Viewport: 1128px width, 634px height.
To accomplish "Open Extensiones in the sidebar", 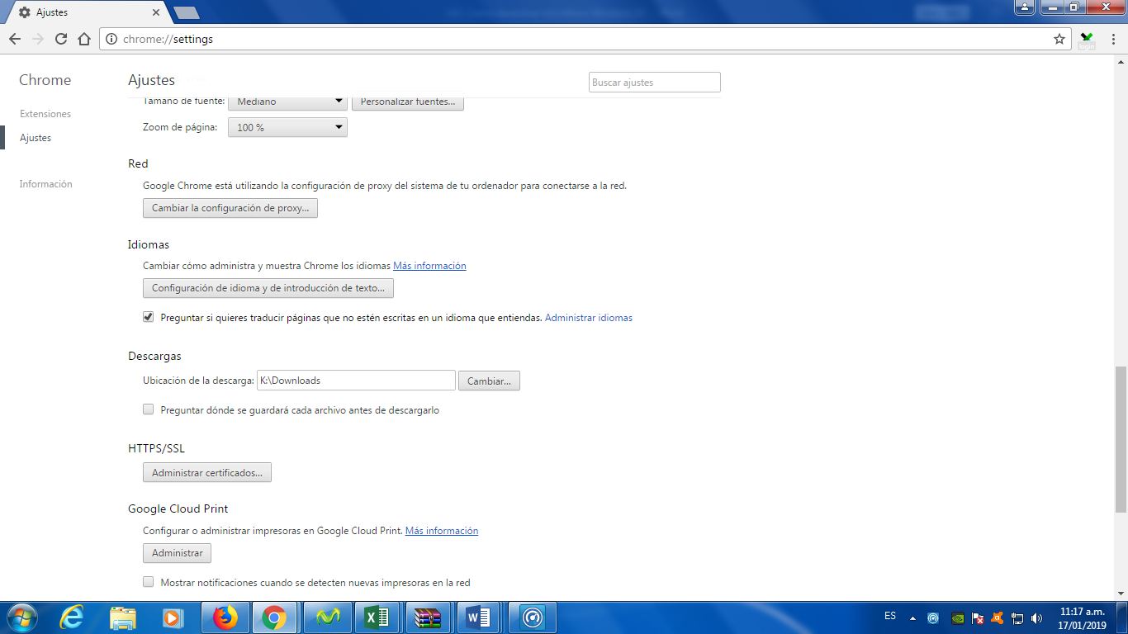I will [45, 114].
